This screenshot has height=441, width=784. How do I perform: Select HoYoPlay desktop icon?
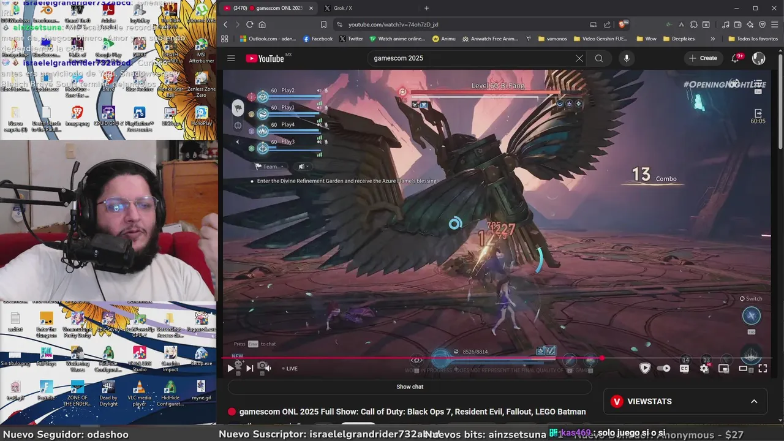[202, 116]
